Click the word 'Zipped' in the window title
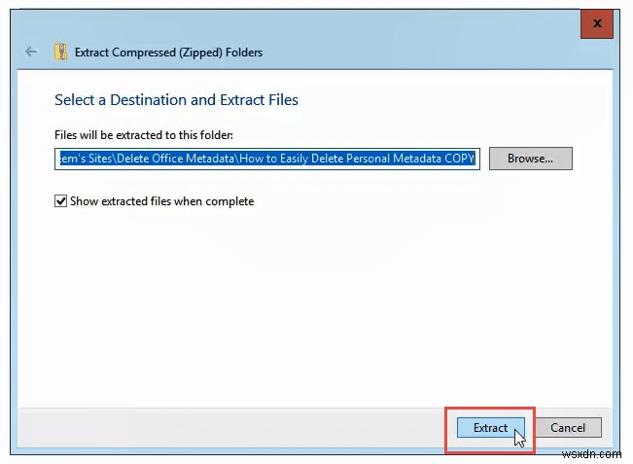 click(x=206, y=53)
